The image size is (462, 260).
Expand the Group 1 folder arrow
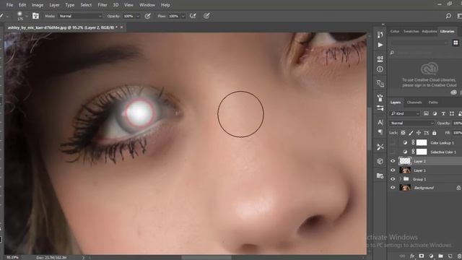coord(400,179)
